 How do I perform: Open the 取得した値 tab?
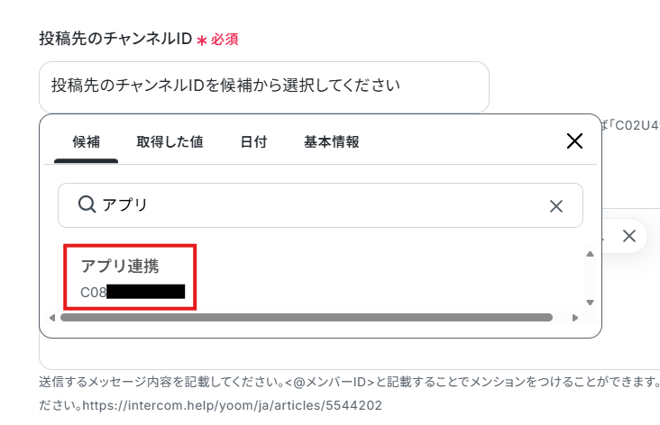(x=170, y=142)
